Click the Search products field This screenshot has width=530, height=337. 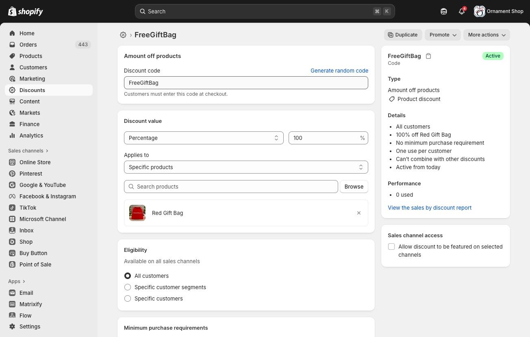pyautogui.click(x=231, y=187)
